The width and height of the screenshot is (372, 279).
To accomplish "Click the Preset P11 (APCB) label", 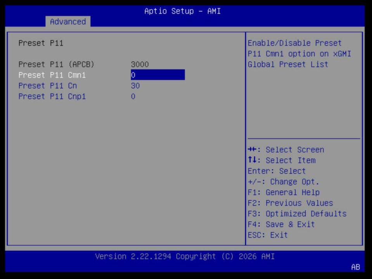I will tap(56, 64).
